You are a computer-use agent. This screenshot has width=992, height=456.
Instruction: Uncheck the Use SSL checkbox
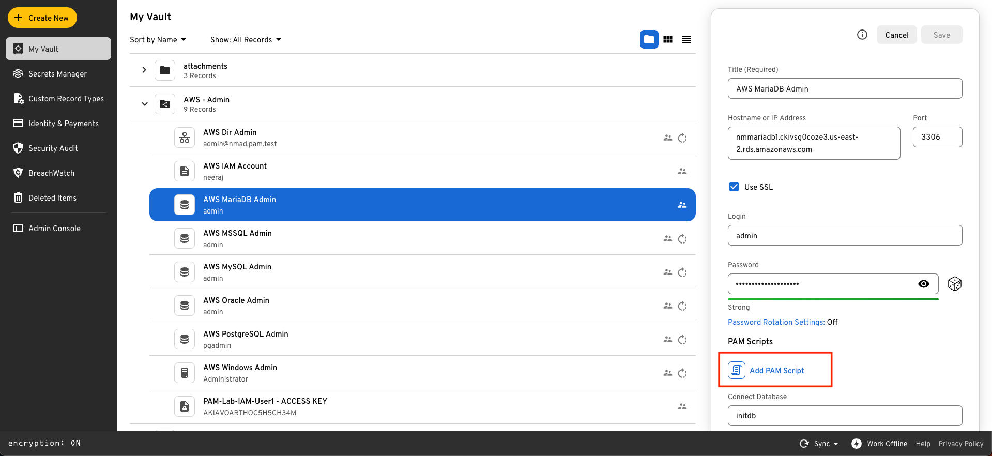[x=734, y=187]
